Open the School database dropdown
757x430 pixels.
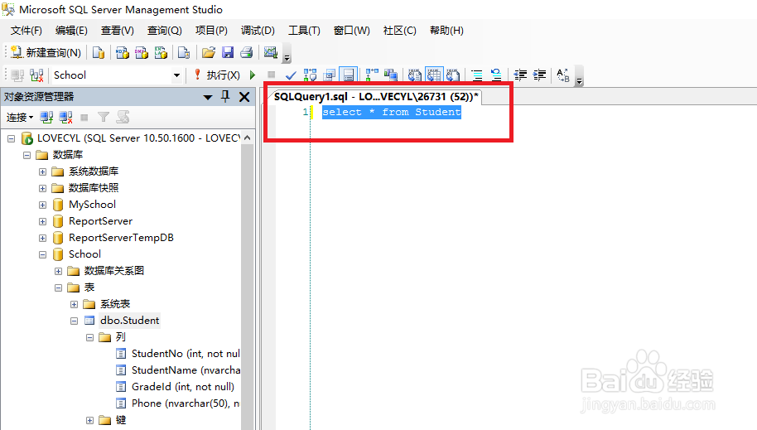click(176, 75)
